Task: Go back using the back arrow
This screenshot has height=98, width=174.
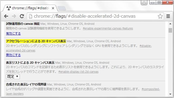Action: click(6, 16)
